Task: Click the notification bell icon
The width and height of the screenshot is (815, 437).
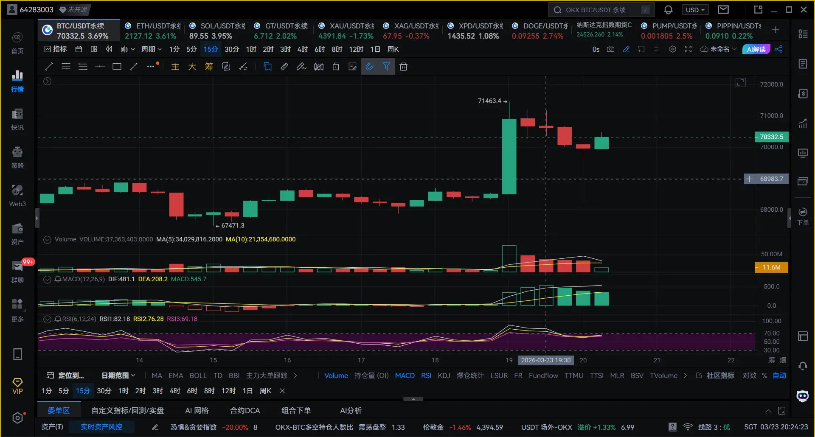Action: click(x=668, y=10)
